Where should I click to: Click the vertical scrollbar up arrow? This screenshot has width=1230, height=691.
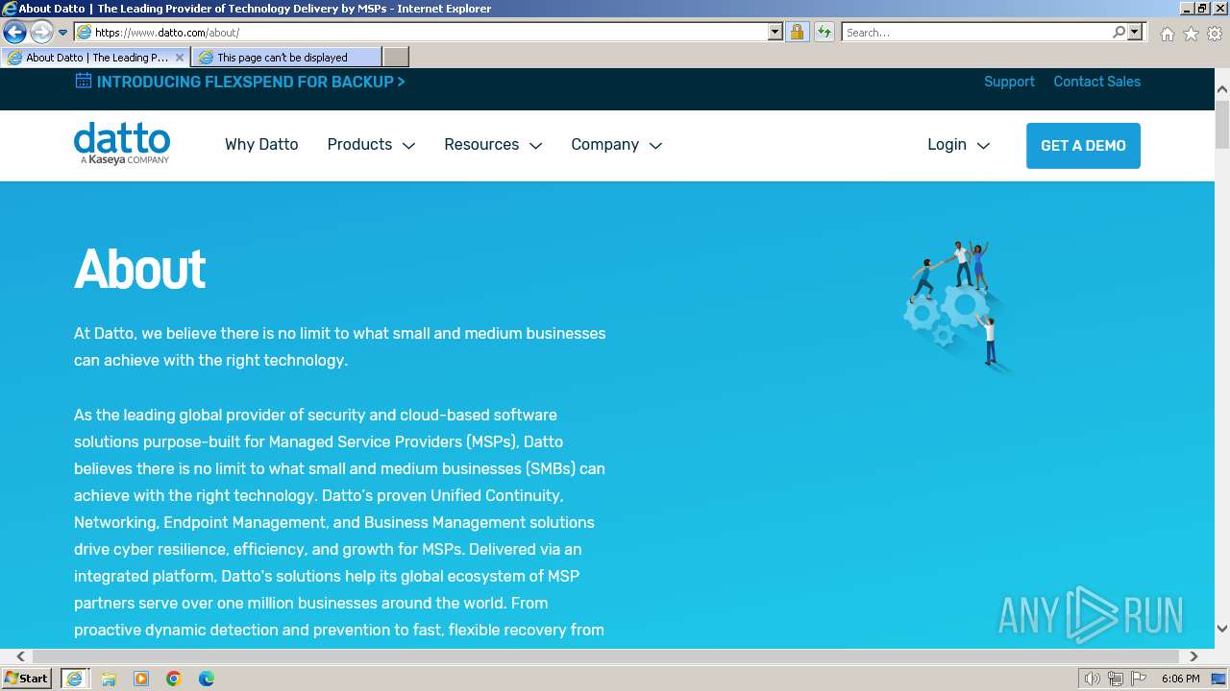[1222, 89]
